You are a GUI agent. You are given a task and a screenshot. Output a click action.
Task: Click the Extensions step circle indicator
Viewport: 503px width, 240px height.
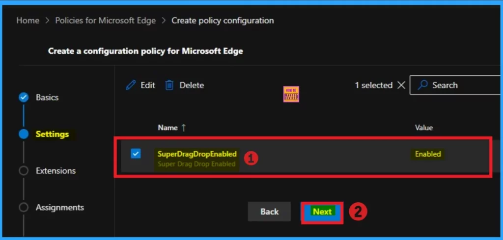(24, 170)
